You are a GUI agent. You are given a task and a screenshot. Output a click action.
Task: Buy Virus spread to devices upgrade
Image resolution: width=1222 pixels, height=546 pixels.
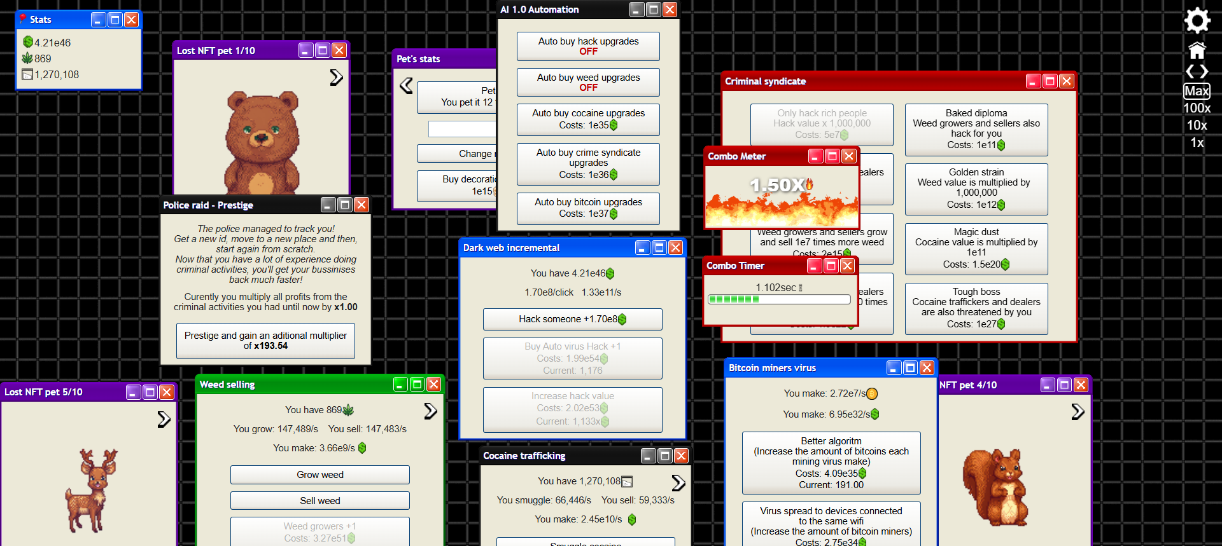click(x=831, y=524)
